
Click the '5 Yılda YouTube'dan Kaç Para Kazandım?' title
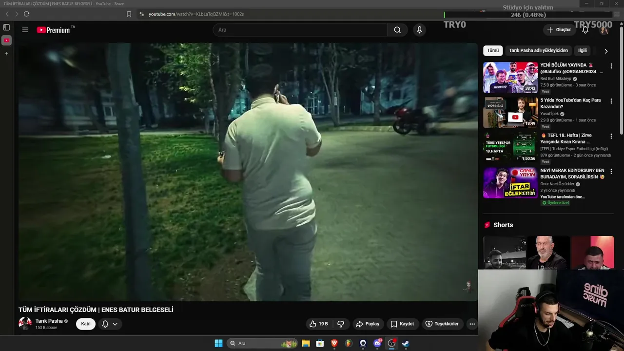[x=570, y=103]
